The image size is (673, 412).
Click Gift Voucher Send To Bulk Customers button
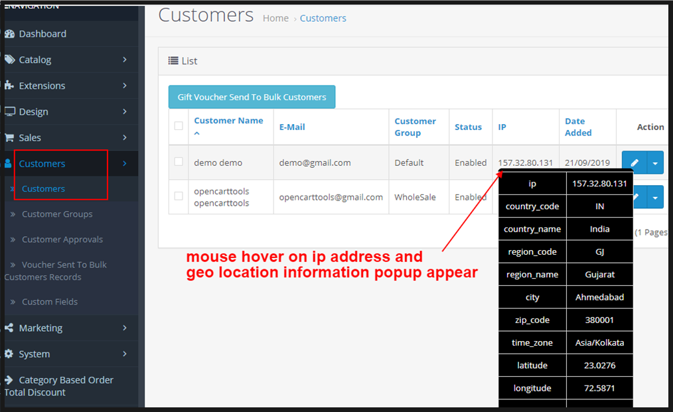[252, 97]
